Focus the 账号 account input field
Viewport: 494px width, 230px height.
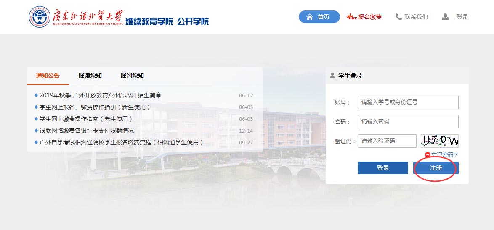pyautogui.click(x=407, y=102)
